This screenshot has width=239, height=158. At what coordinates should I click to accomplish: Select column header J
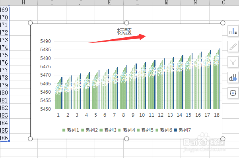coord(80,2)
